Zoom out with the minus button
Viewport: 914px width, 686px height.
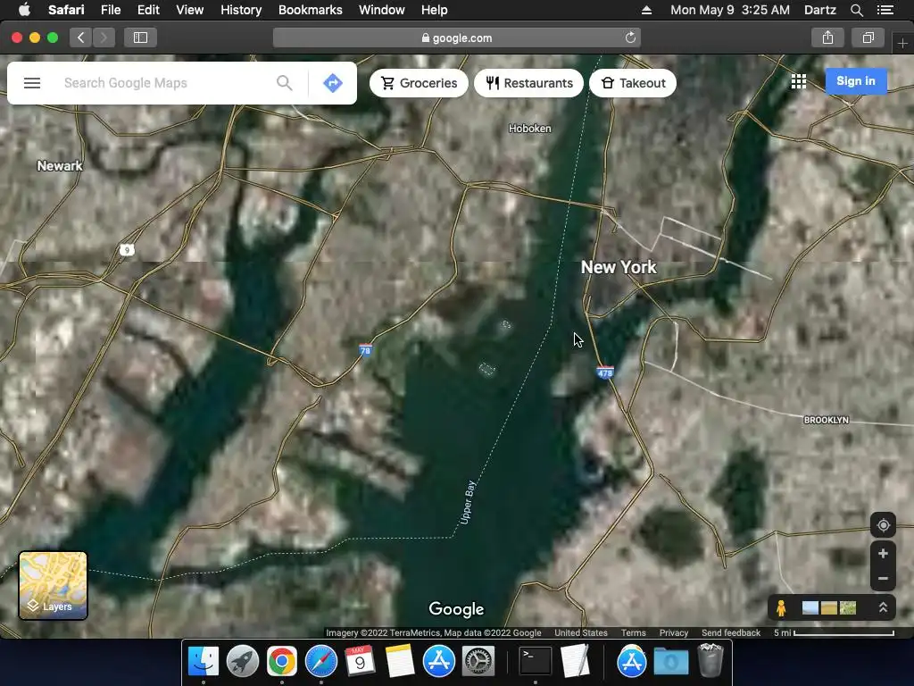click(883, 579)
